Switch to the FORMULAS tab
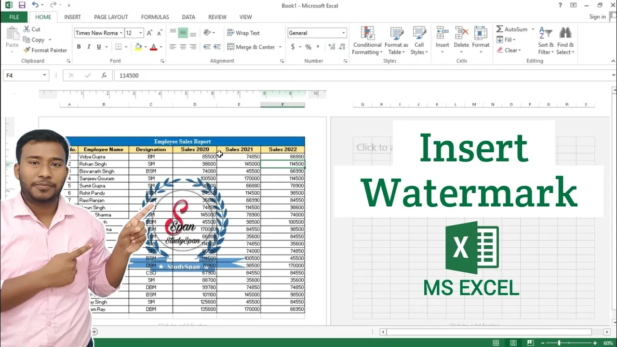The height and width of the screenshot is (347, 617). pyautogui.click(x=155, y=17)
